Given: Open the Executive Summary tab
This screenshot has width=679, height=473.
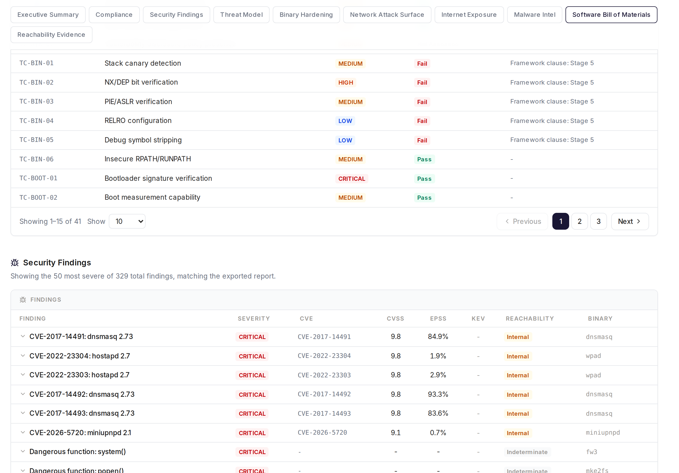Looking at the screenshot, I should 48,15.
